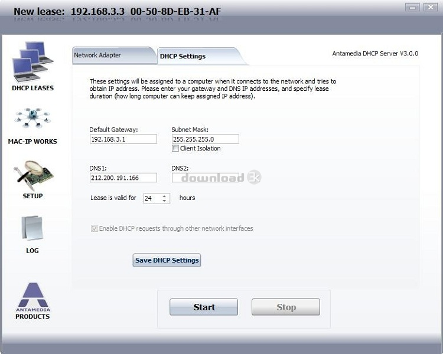Close the DHCP Server window

tap(431, 7)
